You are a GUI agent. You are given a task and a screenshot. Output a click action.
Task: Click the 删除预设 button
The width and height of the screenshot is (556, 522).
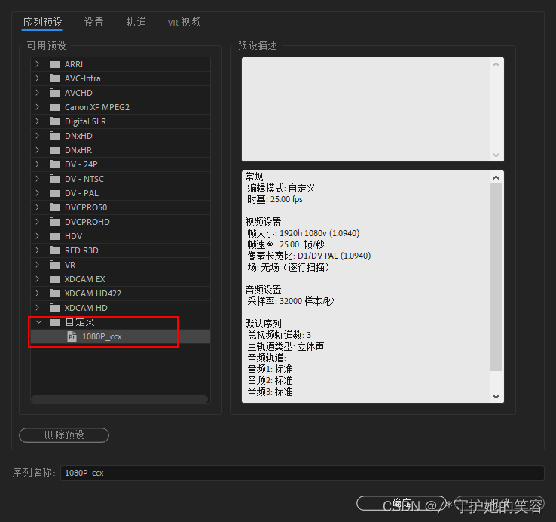(x=64, y=435)
